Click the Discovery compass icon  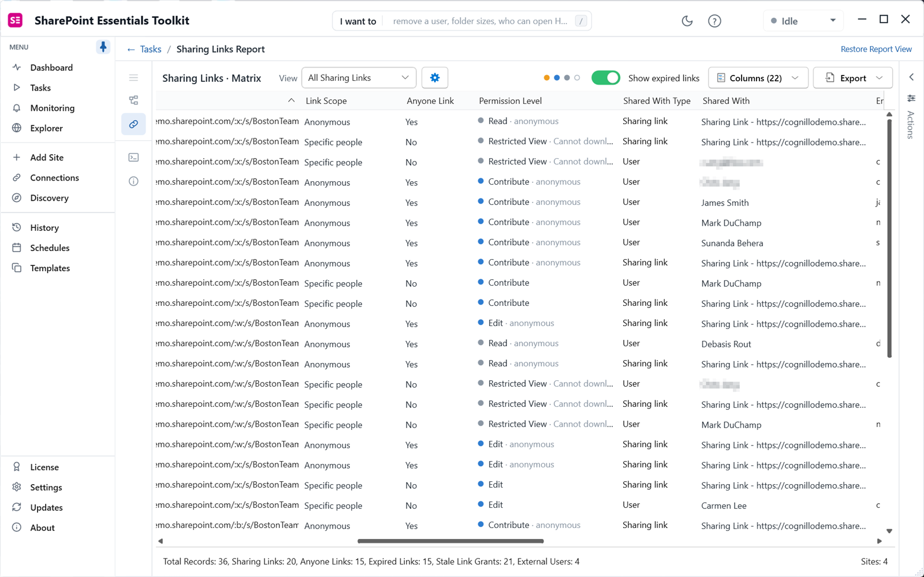point(17,198)
